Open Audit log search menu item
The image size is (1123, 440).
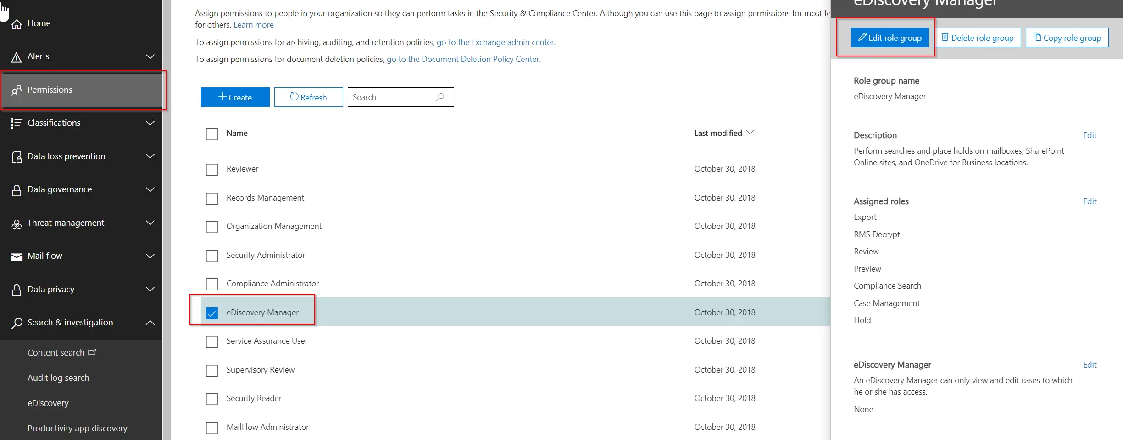click(58, 378)
